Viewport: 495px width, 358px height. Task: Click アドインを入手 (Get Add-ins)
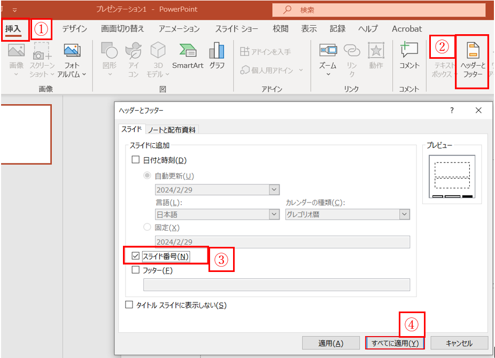265,51
